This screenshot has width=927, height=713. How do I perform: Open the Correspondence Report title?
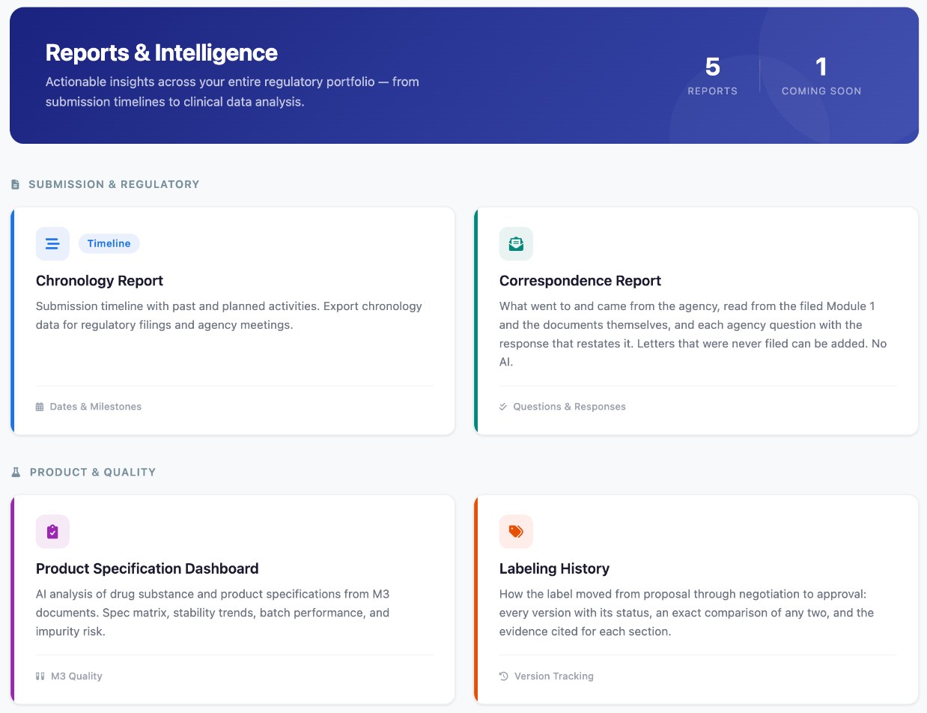[x=580, y=281]
